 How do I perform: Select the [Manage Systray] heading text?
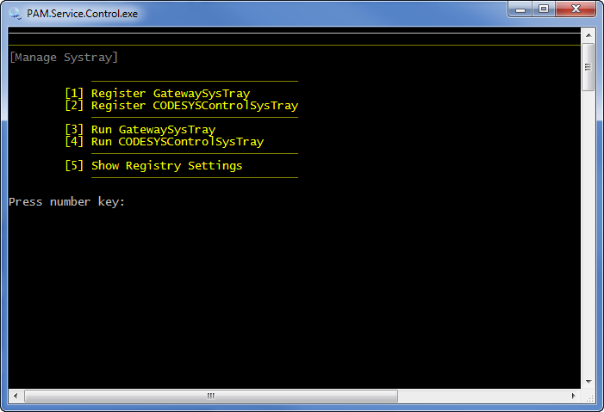(x=64, y=58)
